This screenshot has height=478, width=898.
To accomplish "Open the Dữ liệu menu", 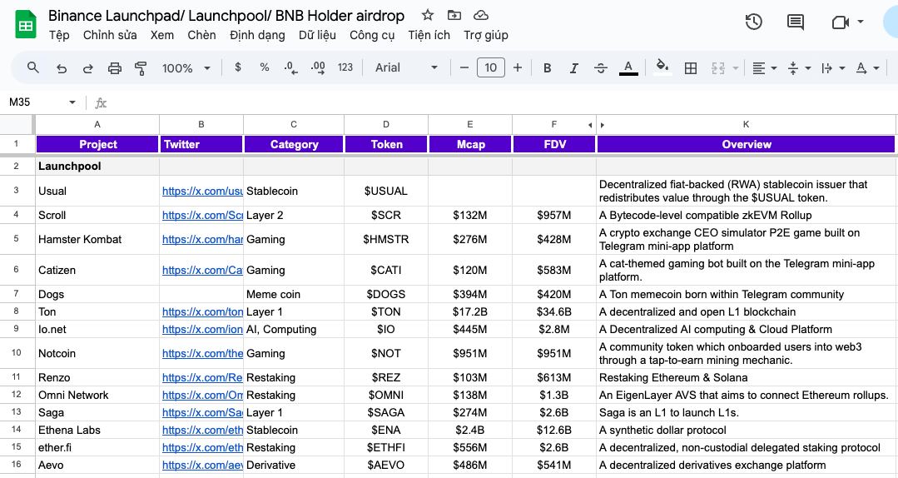I will pyautogui.click(x=317, y=35).
